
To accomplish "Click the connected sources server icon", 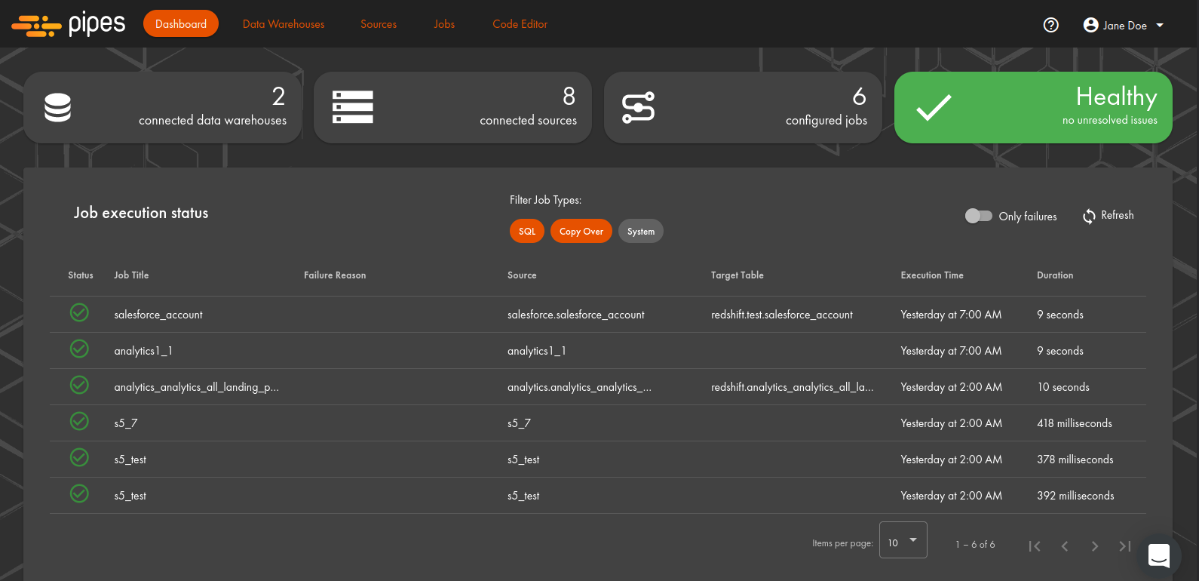I will coord(353,107).
